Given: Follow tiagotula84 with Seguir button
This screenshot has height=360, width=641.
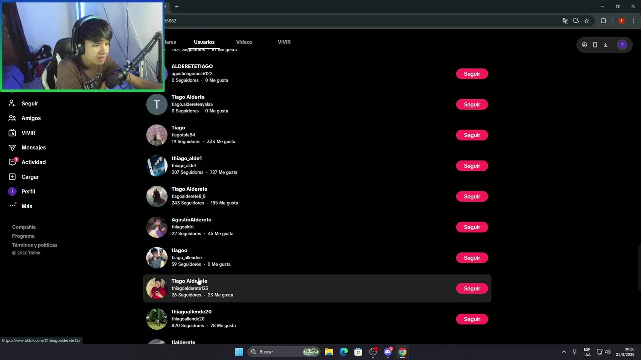Looking at the screenshot, I should coord(472,135).
